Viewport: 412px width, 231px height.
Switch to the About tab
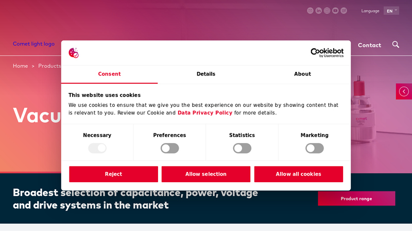(x=302, y=74)
